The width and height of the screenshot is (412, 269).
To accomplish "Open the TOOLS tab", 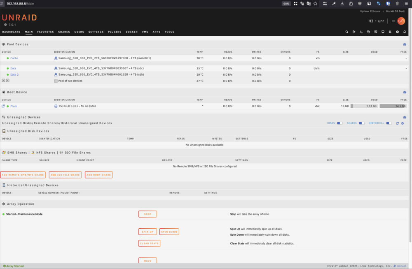I will pyautogui.click(x=169, y=32).
